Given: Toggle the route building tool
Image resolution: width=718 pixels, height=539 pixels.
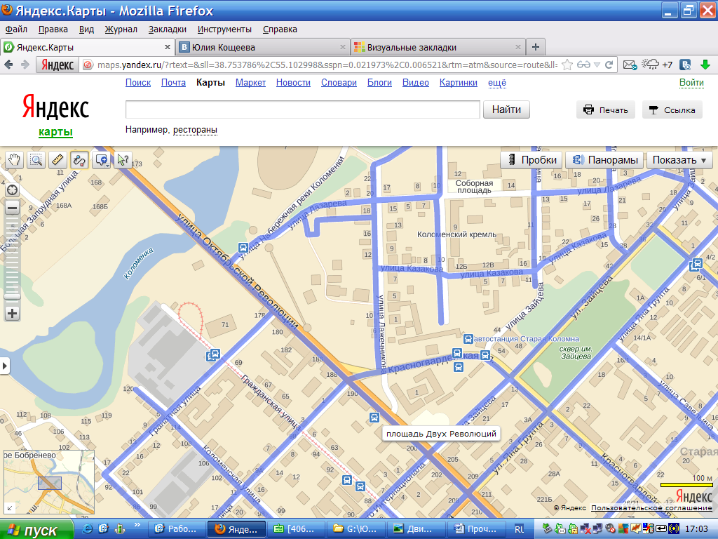Looking at the screenshot, I should (79, 161).
